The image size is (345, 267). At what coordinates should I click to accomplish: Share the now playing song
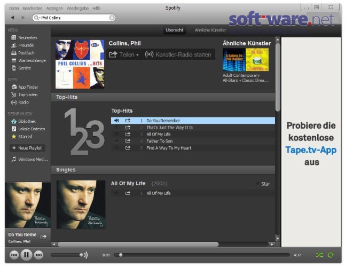43,237
